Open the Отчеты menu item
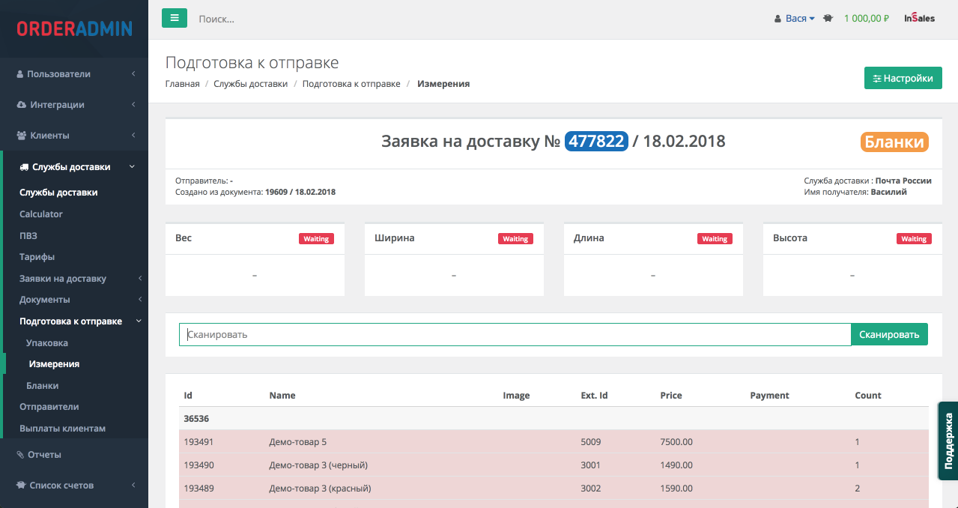 pos(44,455)
